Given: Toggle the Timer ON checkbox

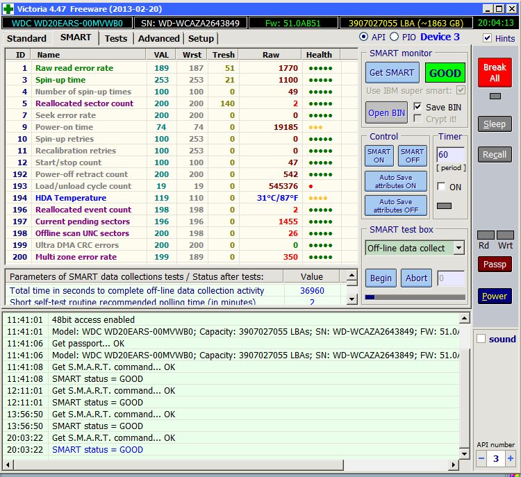Looking at the screenshot, I should [x=441, y=187].
